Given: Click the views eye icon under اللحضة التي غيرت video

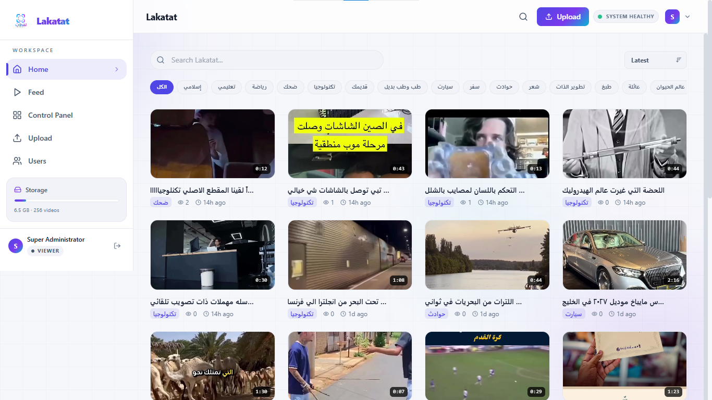Looking at the screenshot, I should point(600,202).
